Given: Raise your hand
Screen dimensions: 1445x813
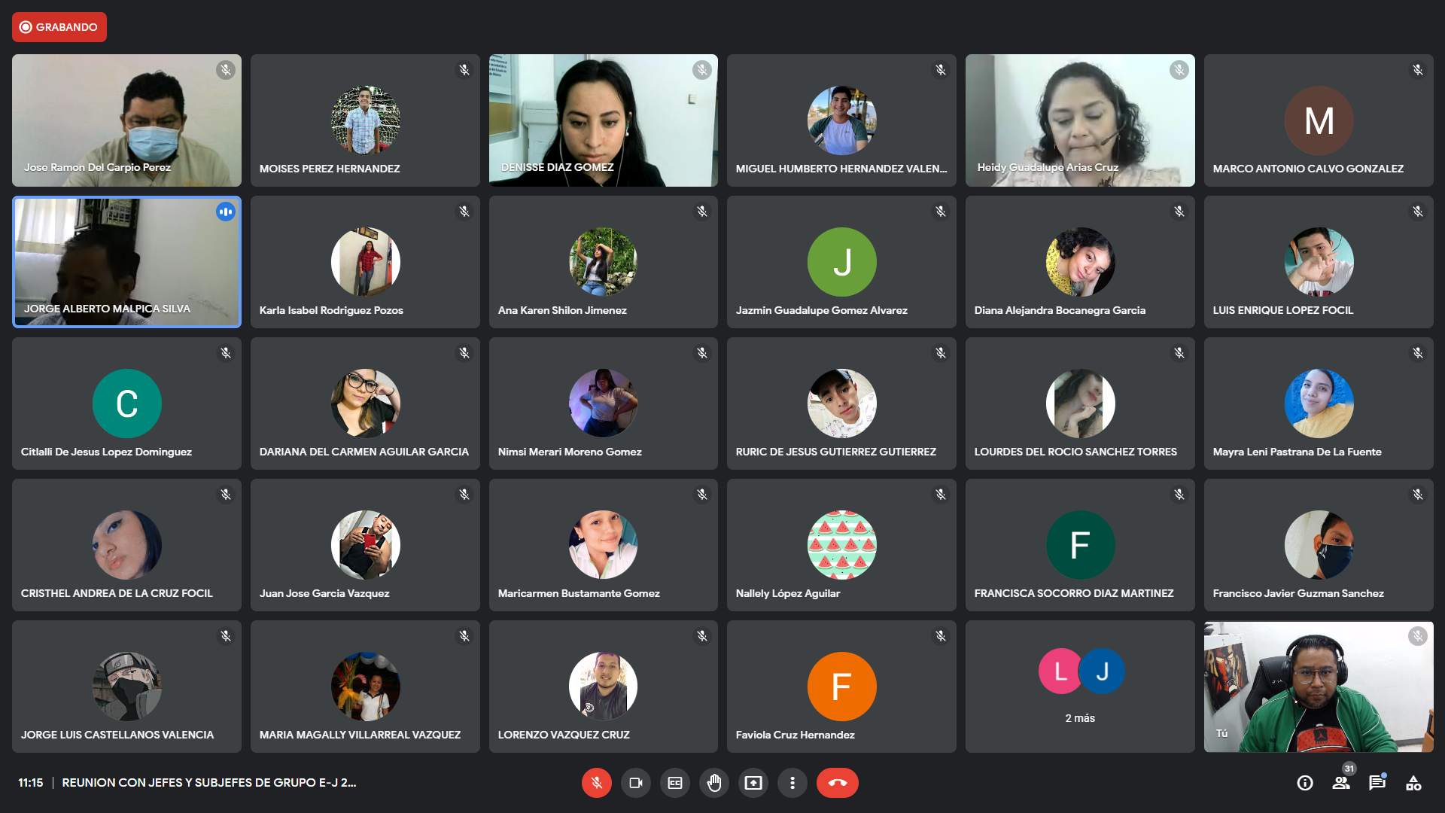Looking at the screenshot, I should [x=714, y=783].
